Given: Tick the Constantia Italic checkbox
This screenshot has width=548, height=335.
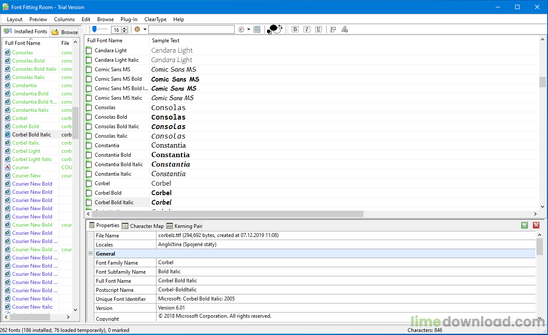Looking at the screenshot, I should tap(89, 174).
